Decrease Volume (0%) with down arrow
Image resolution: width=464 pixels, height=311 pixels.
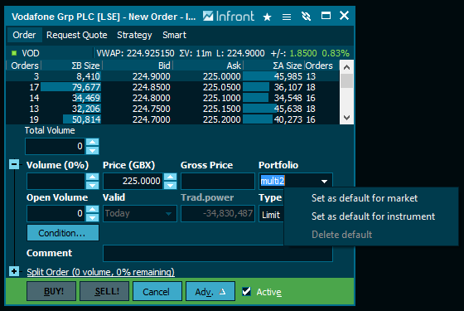click(x=92, y=186)
